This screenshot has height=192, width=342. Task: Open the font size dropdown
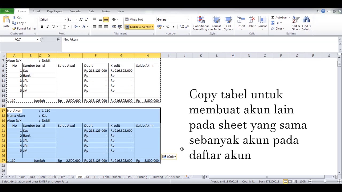click(x=76, y=19)
